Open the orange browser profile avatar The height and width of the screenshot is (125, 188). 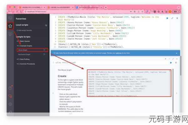(x=170, y=12)
